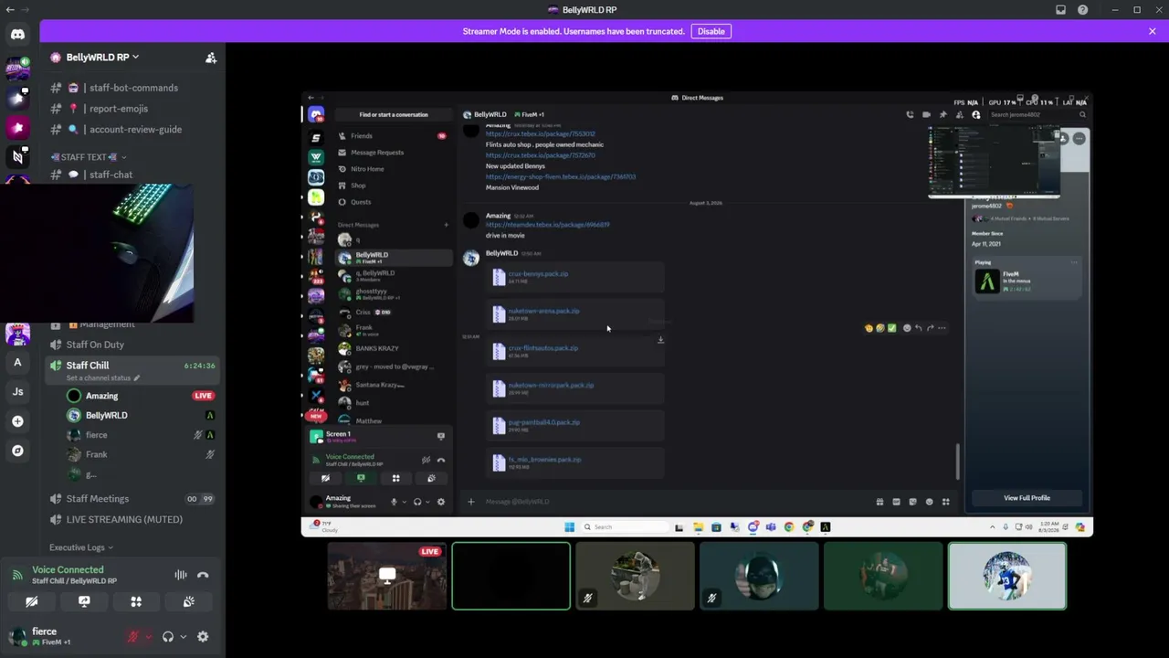Select the Staff Chill voice channel

(x=88, y=366)
